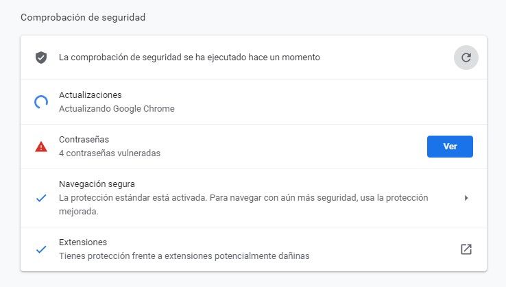
Task: Open the Navegación segura row title
Action: tap(97, 184)
